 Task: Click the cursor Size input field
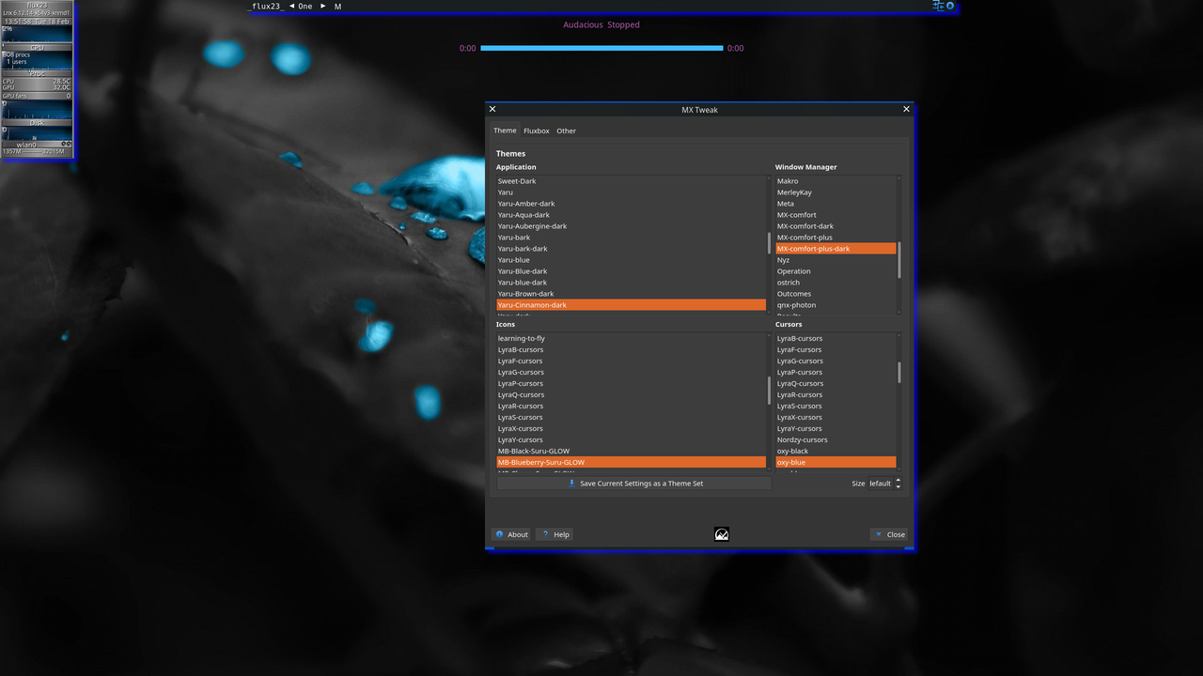click(880, 484)
